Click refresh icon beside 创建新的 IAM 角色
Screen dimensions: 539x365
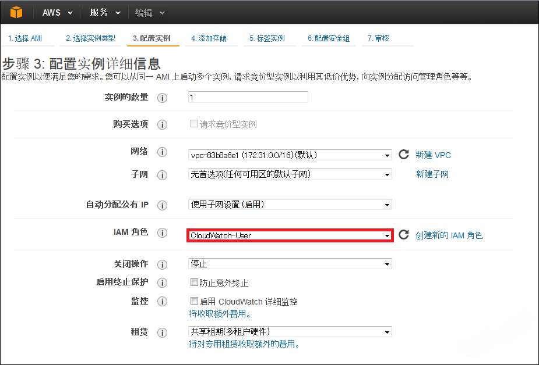[x=403, y=235]
